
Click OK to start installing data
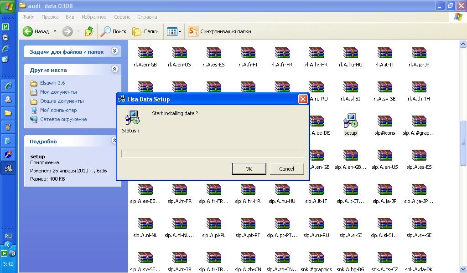[x=249, y=169]
